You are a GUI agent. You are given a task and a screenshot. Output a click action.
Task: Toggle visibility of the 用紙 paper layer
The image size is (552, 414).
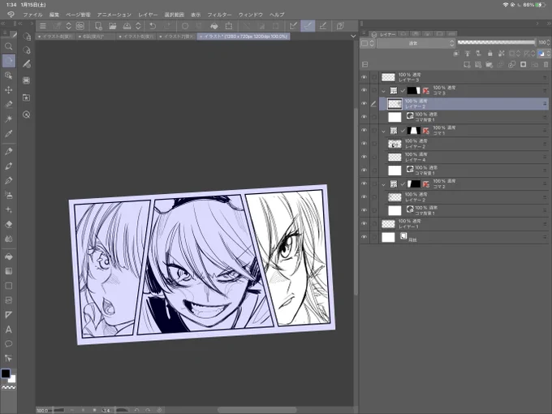pos(364,237)
